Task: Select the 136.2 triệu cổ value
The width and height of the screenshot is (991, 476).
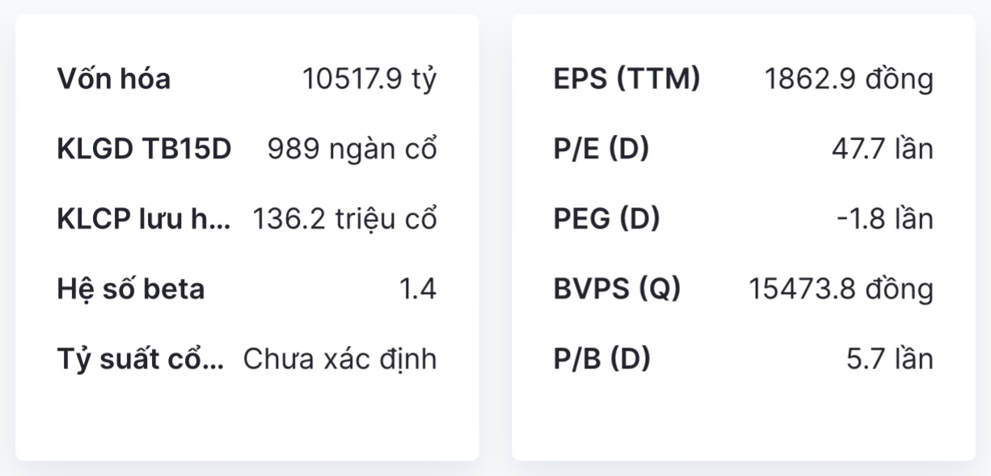Action: pyautogui.click(x=344, y=219)
